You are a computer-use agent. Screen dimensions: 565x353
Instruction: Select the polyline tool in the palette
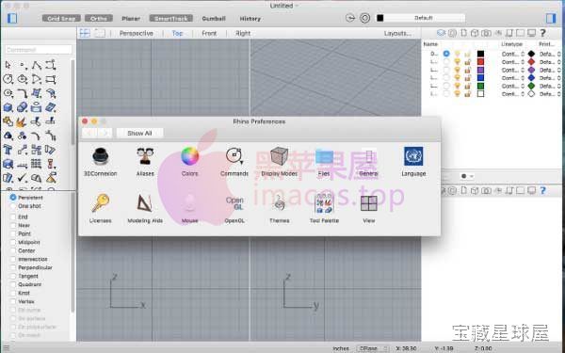[37, 65]
